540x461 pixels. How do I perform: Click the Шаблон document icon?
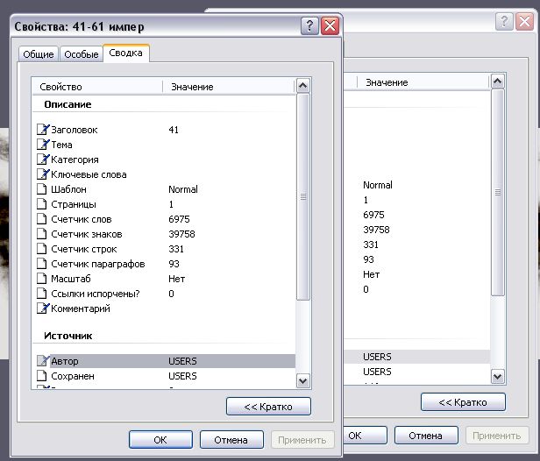[42, 189]
